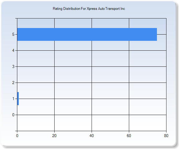
Task: Click the x-axis label '60'
Action: (129, 136)
